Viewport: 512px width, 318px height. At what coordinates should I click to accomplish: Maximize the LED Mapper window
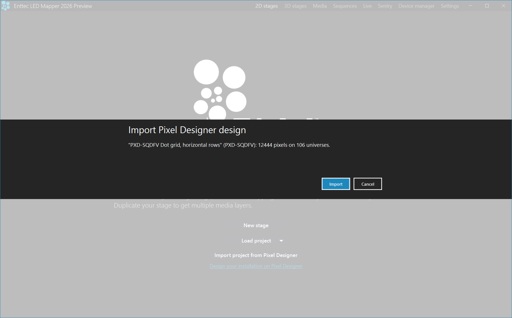point(487,6)
